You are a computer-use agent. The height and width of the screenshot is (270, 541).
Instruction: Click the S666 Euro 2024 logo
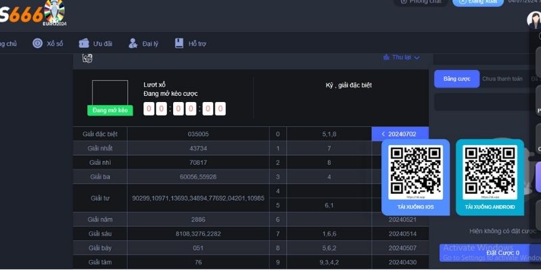click(34, 13)
